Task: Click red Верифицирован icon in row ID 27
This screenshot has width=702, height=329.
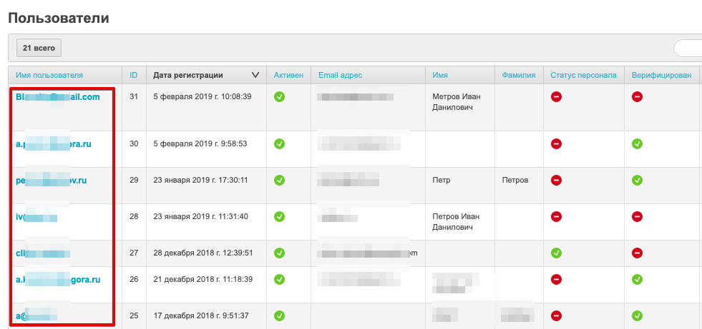Action: point(637,253)
